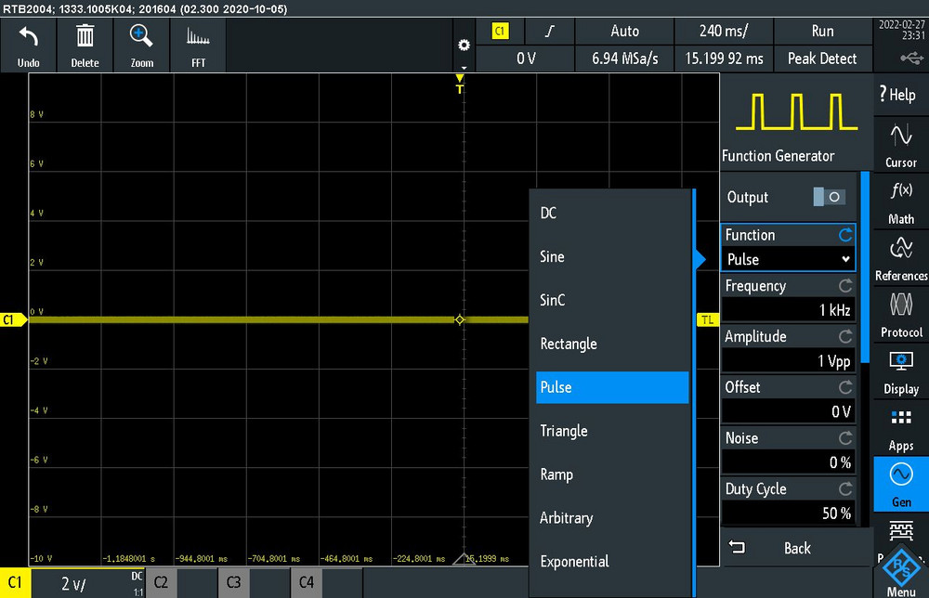Click the pulse waveform preview thumbnail
The image size is (929, 598).
coord(796,111)
